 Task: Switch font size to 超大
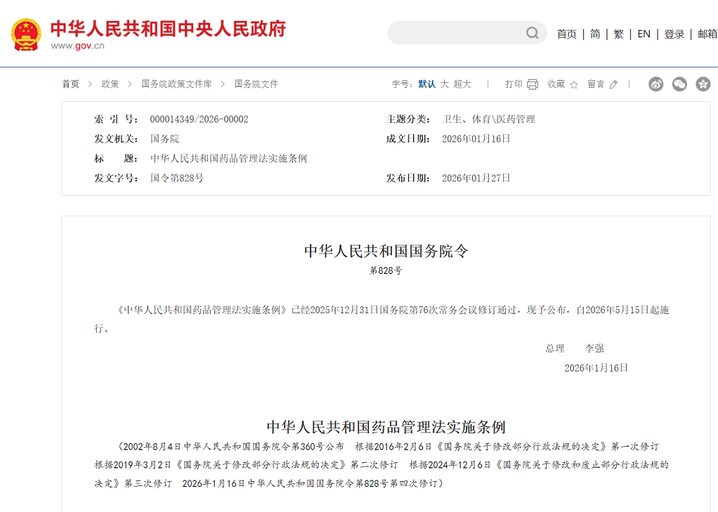coord(462,84)
